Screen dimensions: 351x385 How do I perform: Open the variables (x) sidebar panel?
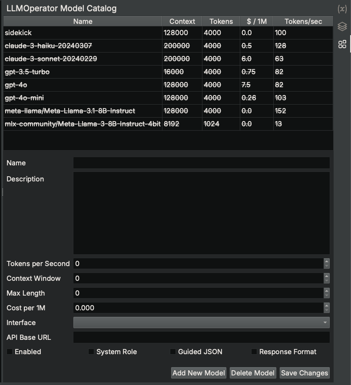coord(342,9)
